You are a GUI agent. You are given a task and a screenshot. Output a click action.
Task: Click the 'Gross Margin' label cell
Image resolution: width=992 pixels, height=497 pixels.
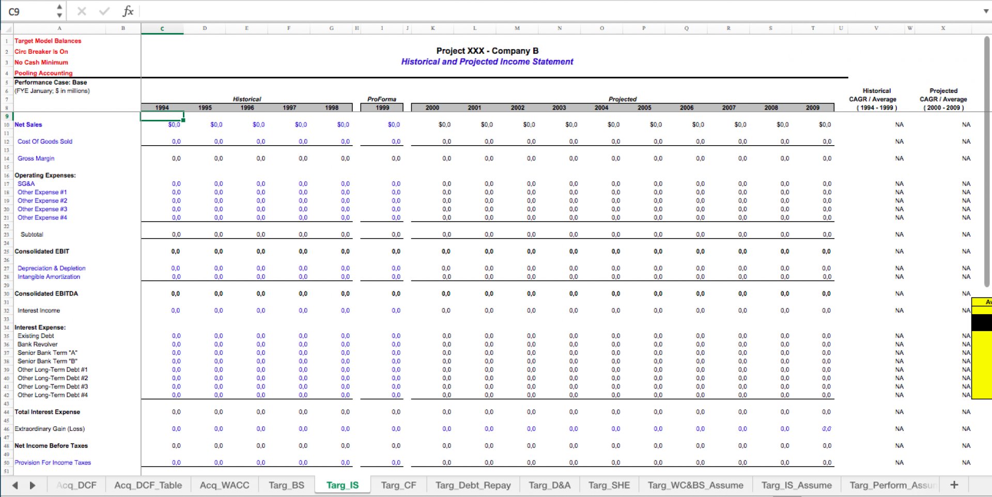36,159
